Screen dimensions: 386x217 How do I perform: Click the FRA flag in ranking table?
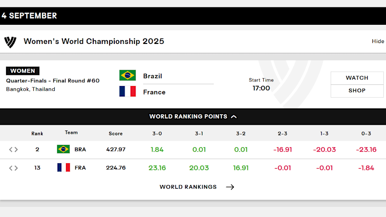point(64,167)
